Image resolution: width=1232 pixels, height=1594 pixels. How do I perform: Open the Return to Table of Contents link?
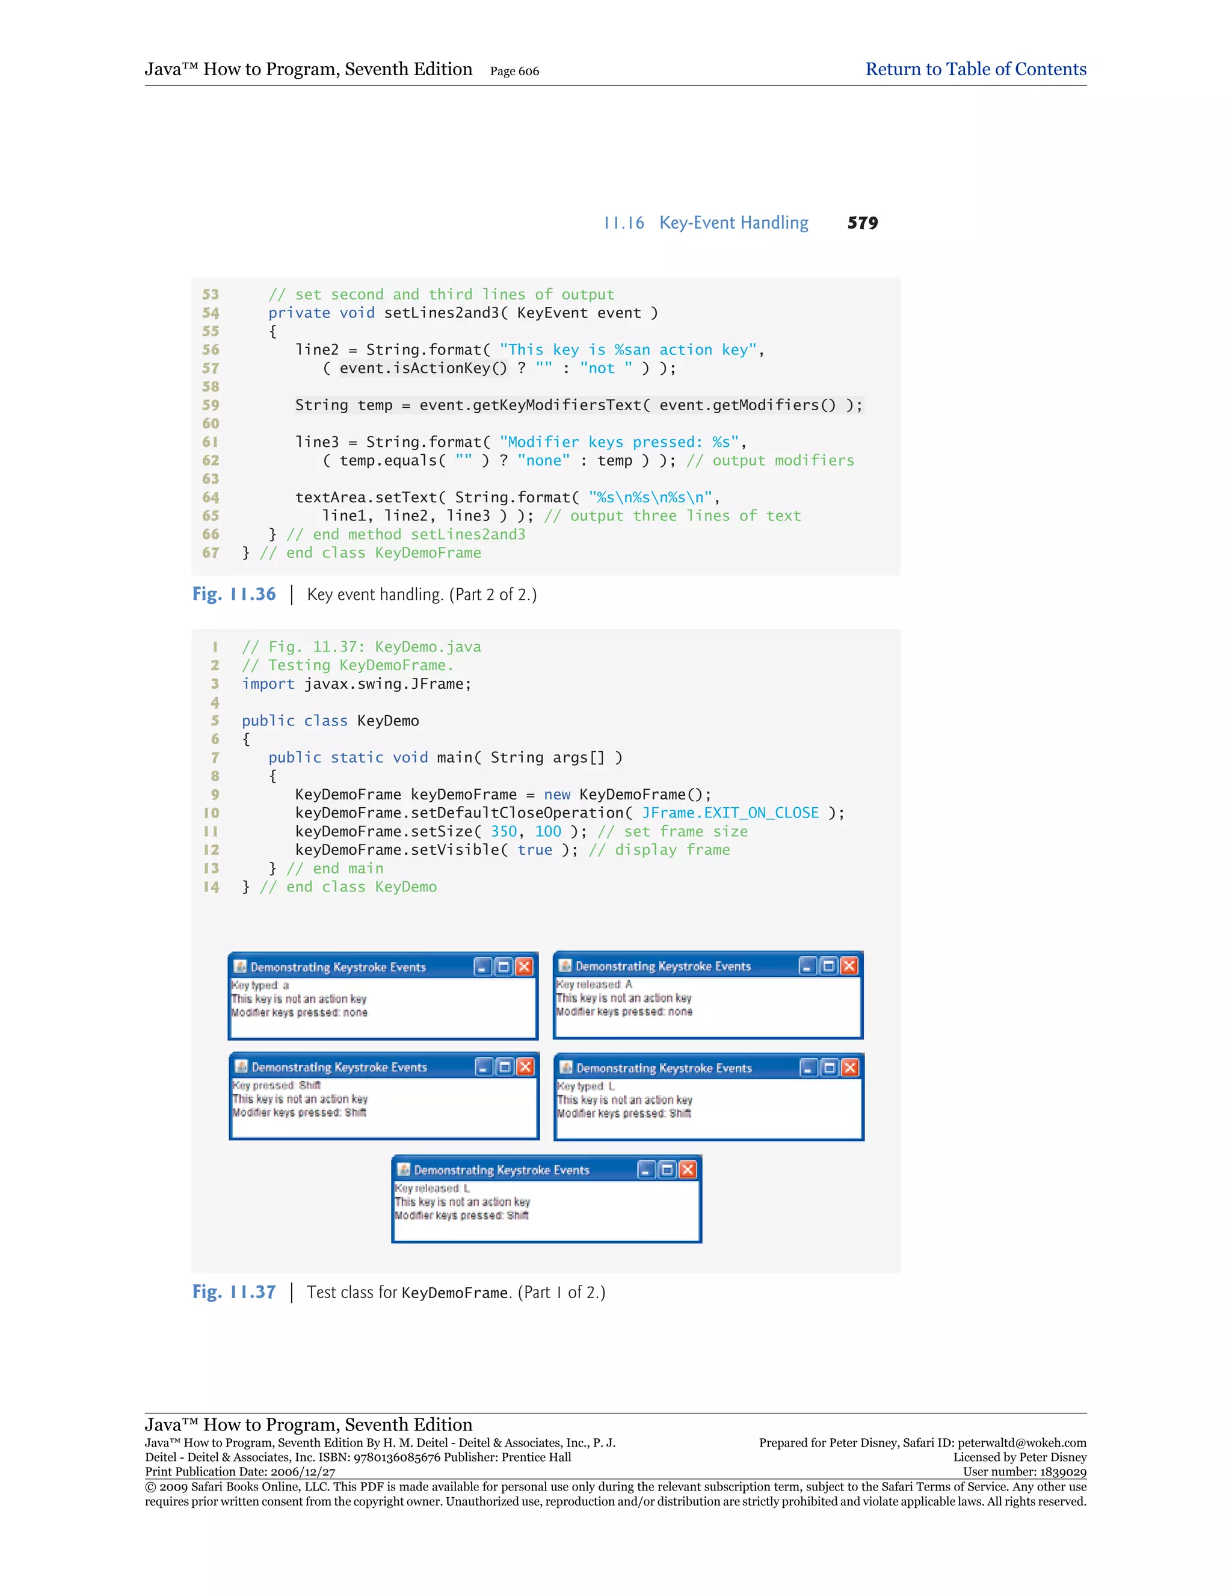(975, 69)
